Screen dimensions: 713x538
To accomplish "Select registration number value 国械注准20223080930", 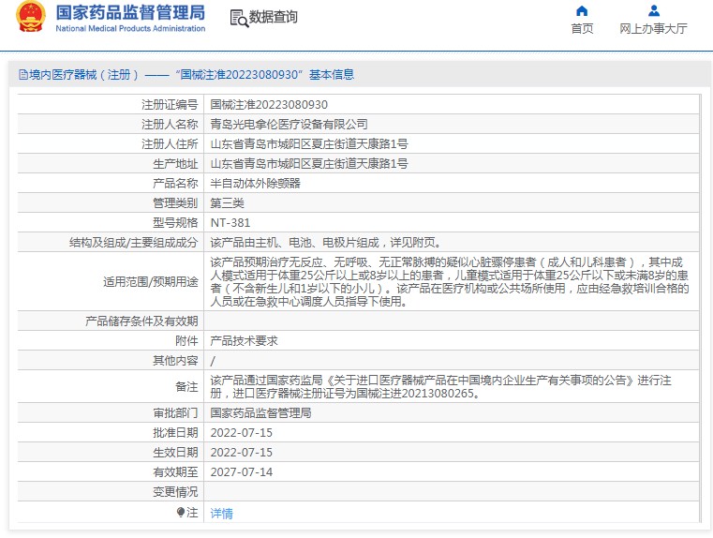I will [269, 105].
